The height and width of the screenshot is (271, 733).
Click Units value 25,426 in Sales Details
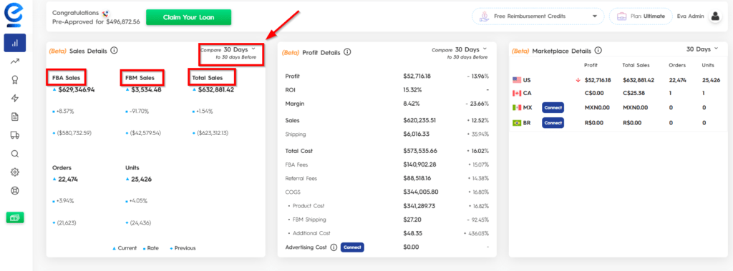pyautogui.click(x=141, y=179)
